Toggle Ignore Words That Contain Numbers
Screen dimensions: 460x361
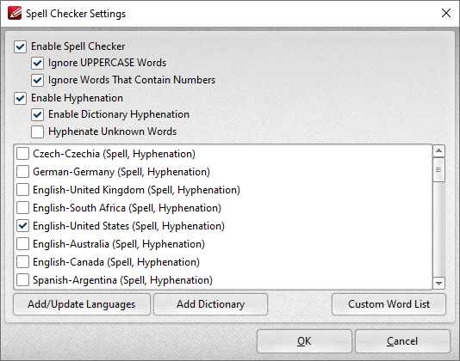[x=38, y=80]
